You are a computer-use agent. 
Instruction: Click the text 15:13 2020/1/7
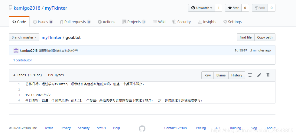38,95
